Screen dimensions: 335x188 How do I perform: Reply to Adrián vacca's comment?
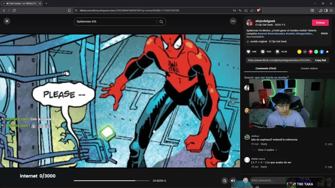(264, 167)
